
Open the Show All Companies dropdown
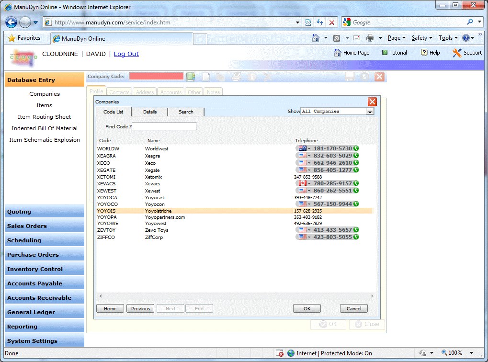coord(370,111)
